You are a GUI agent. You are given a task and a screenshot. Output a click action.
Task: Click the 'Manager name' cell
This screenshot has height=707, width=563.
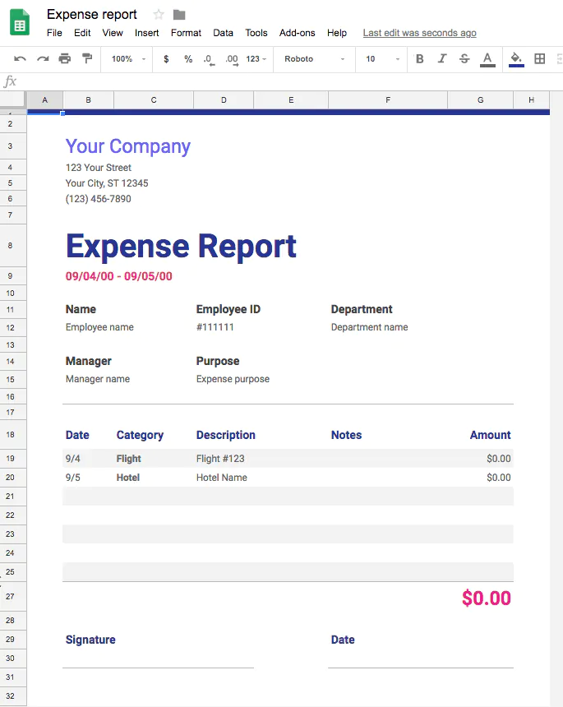(98, 379)
